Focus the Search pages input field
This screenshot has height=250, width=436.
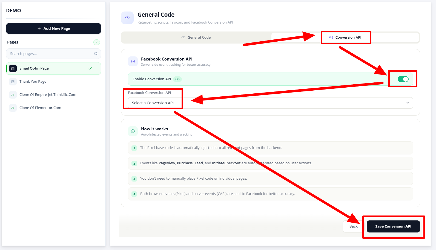(x=53, y=54)
